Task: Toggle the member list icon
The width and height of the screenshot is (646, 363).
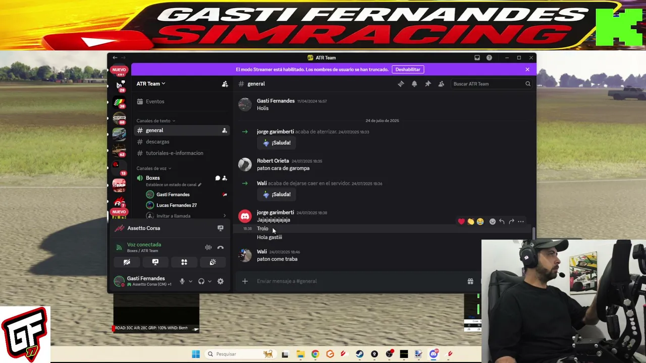Action: [x=441, y=84]
